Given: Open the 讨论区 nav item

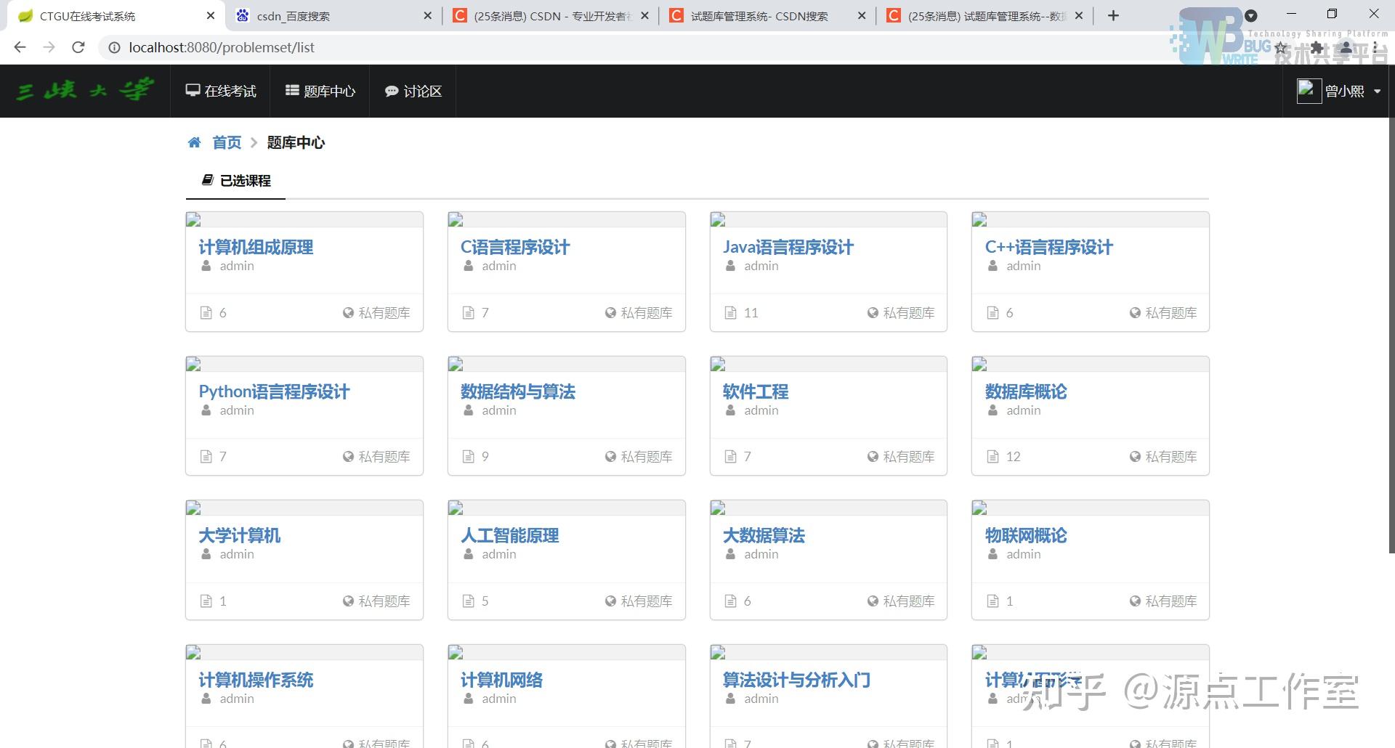Looking at the screenshot, I should coord(413,91).
